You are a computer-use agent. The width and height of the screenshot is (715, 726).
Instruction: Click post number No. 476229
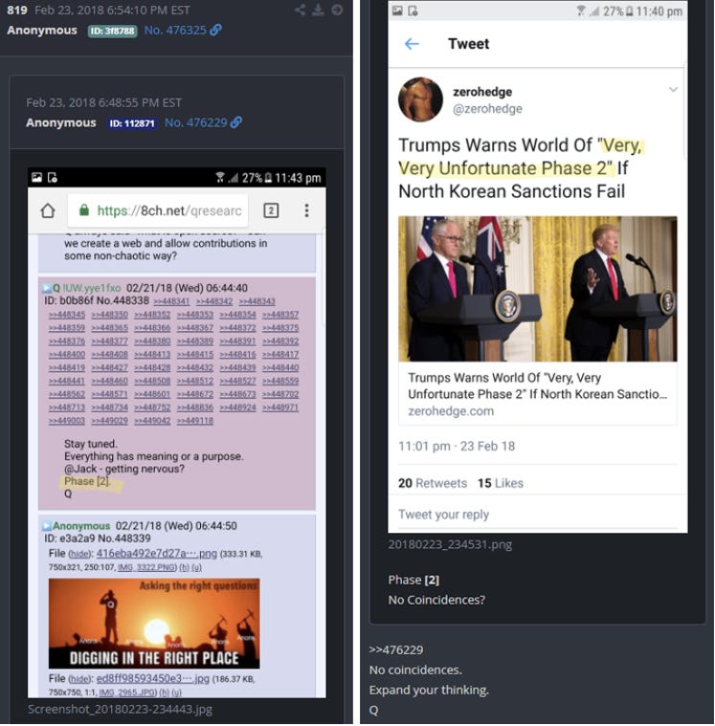(196, 122)
